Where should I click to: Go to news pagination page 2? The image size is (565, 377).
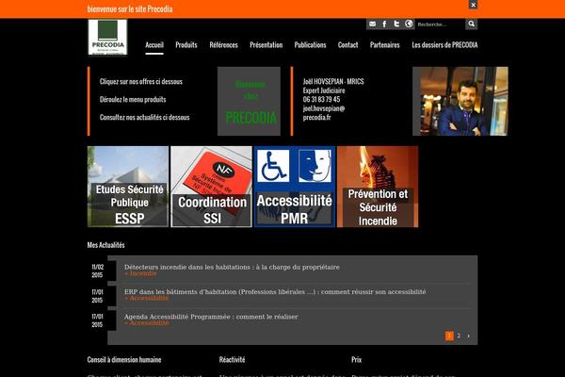459,336
